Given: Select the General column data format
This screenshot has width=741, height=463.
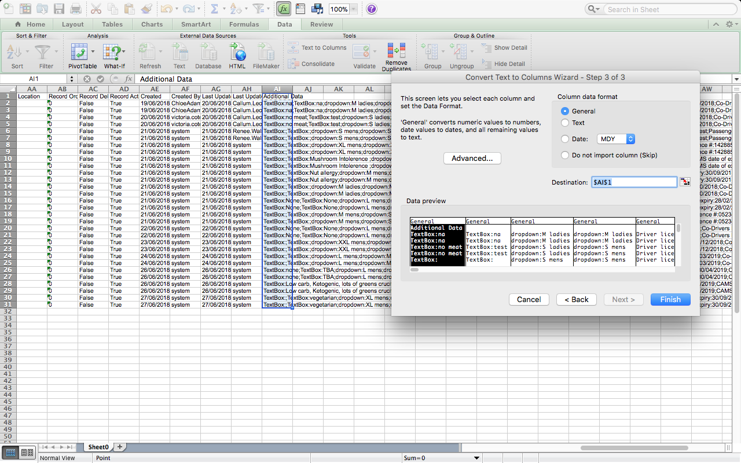Looking at the screenshot, I should point(565,111).
